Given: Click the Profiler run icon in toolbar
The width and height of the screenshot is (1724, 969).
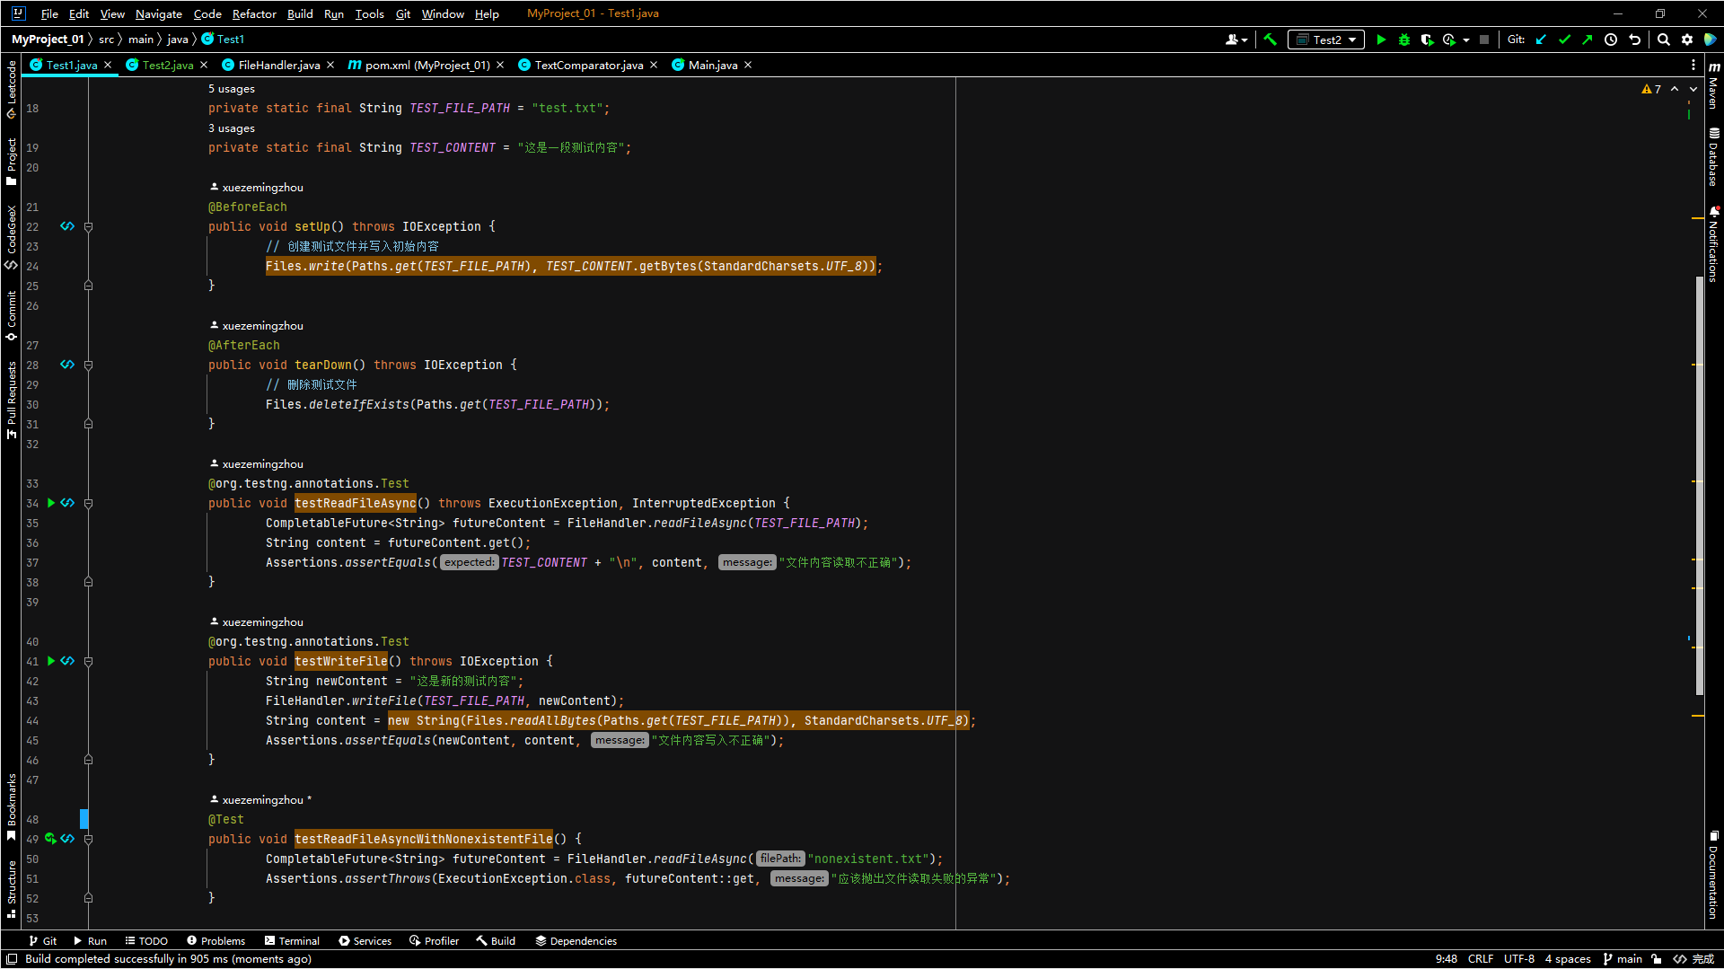Looking at the screenshot, I should (x=1449, y=40).
